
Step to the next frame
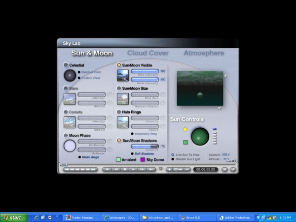[142, 169]
